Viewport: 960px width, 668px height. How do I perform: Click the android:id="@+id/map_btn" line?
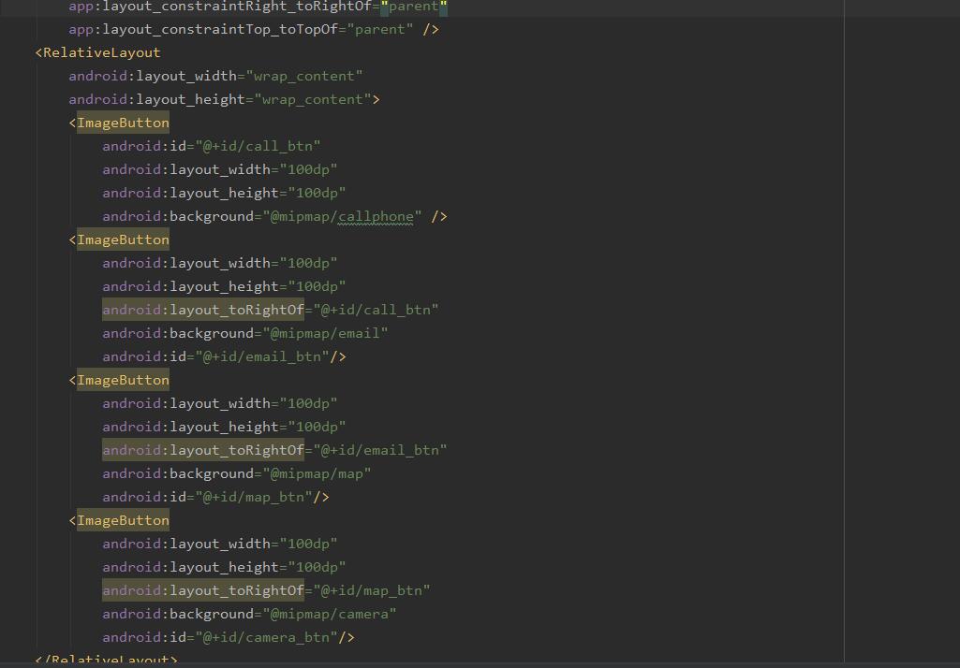tap(215, 497)
